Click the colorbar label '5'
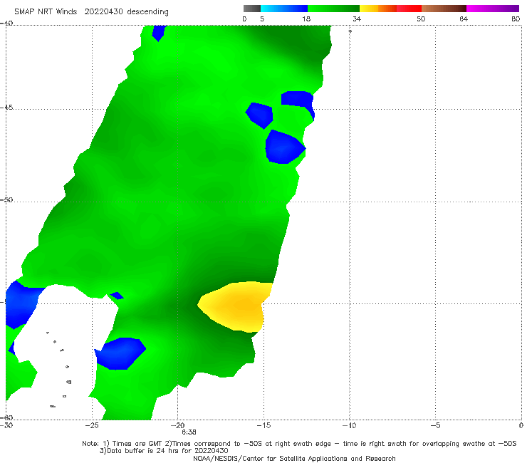Viewport: 527px width, 463px height. click(262, 19)
